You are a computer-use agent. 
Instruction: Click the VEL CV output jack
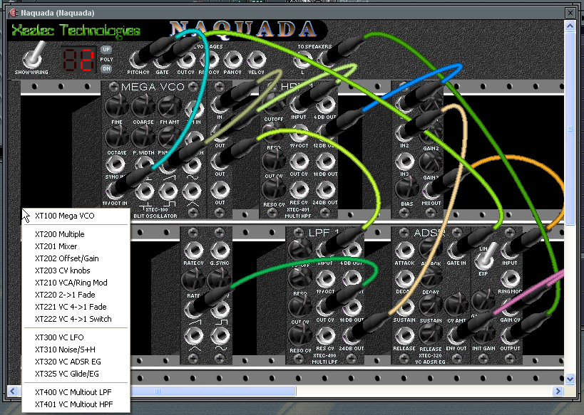coord(256,60)
